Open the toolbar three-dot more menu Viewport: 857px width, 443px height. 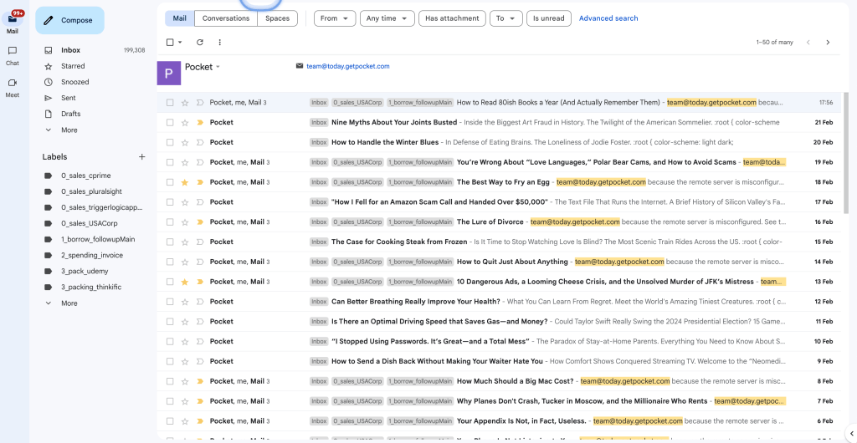220,43
